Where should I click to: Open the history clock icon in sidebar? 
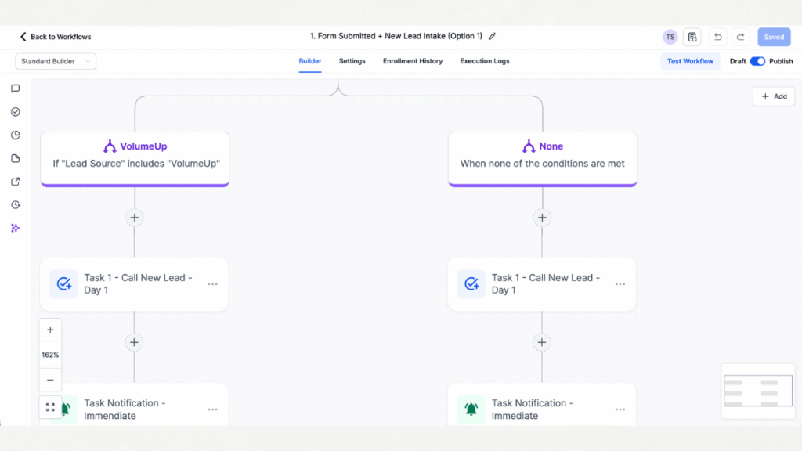tap(15, 204)
